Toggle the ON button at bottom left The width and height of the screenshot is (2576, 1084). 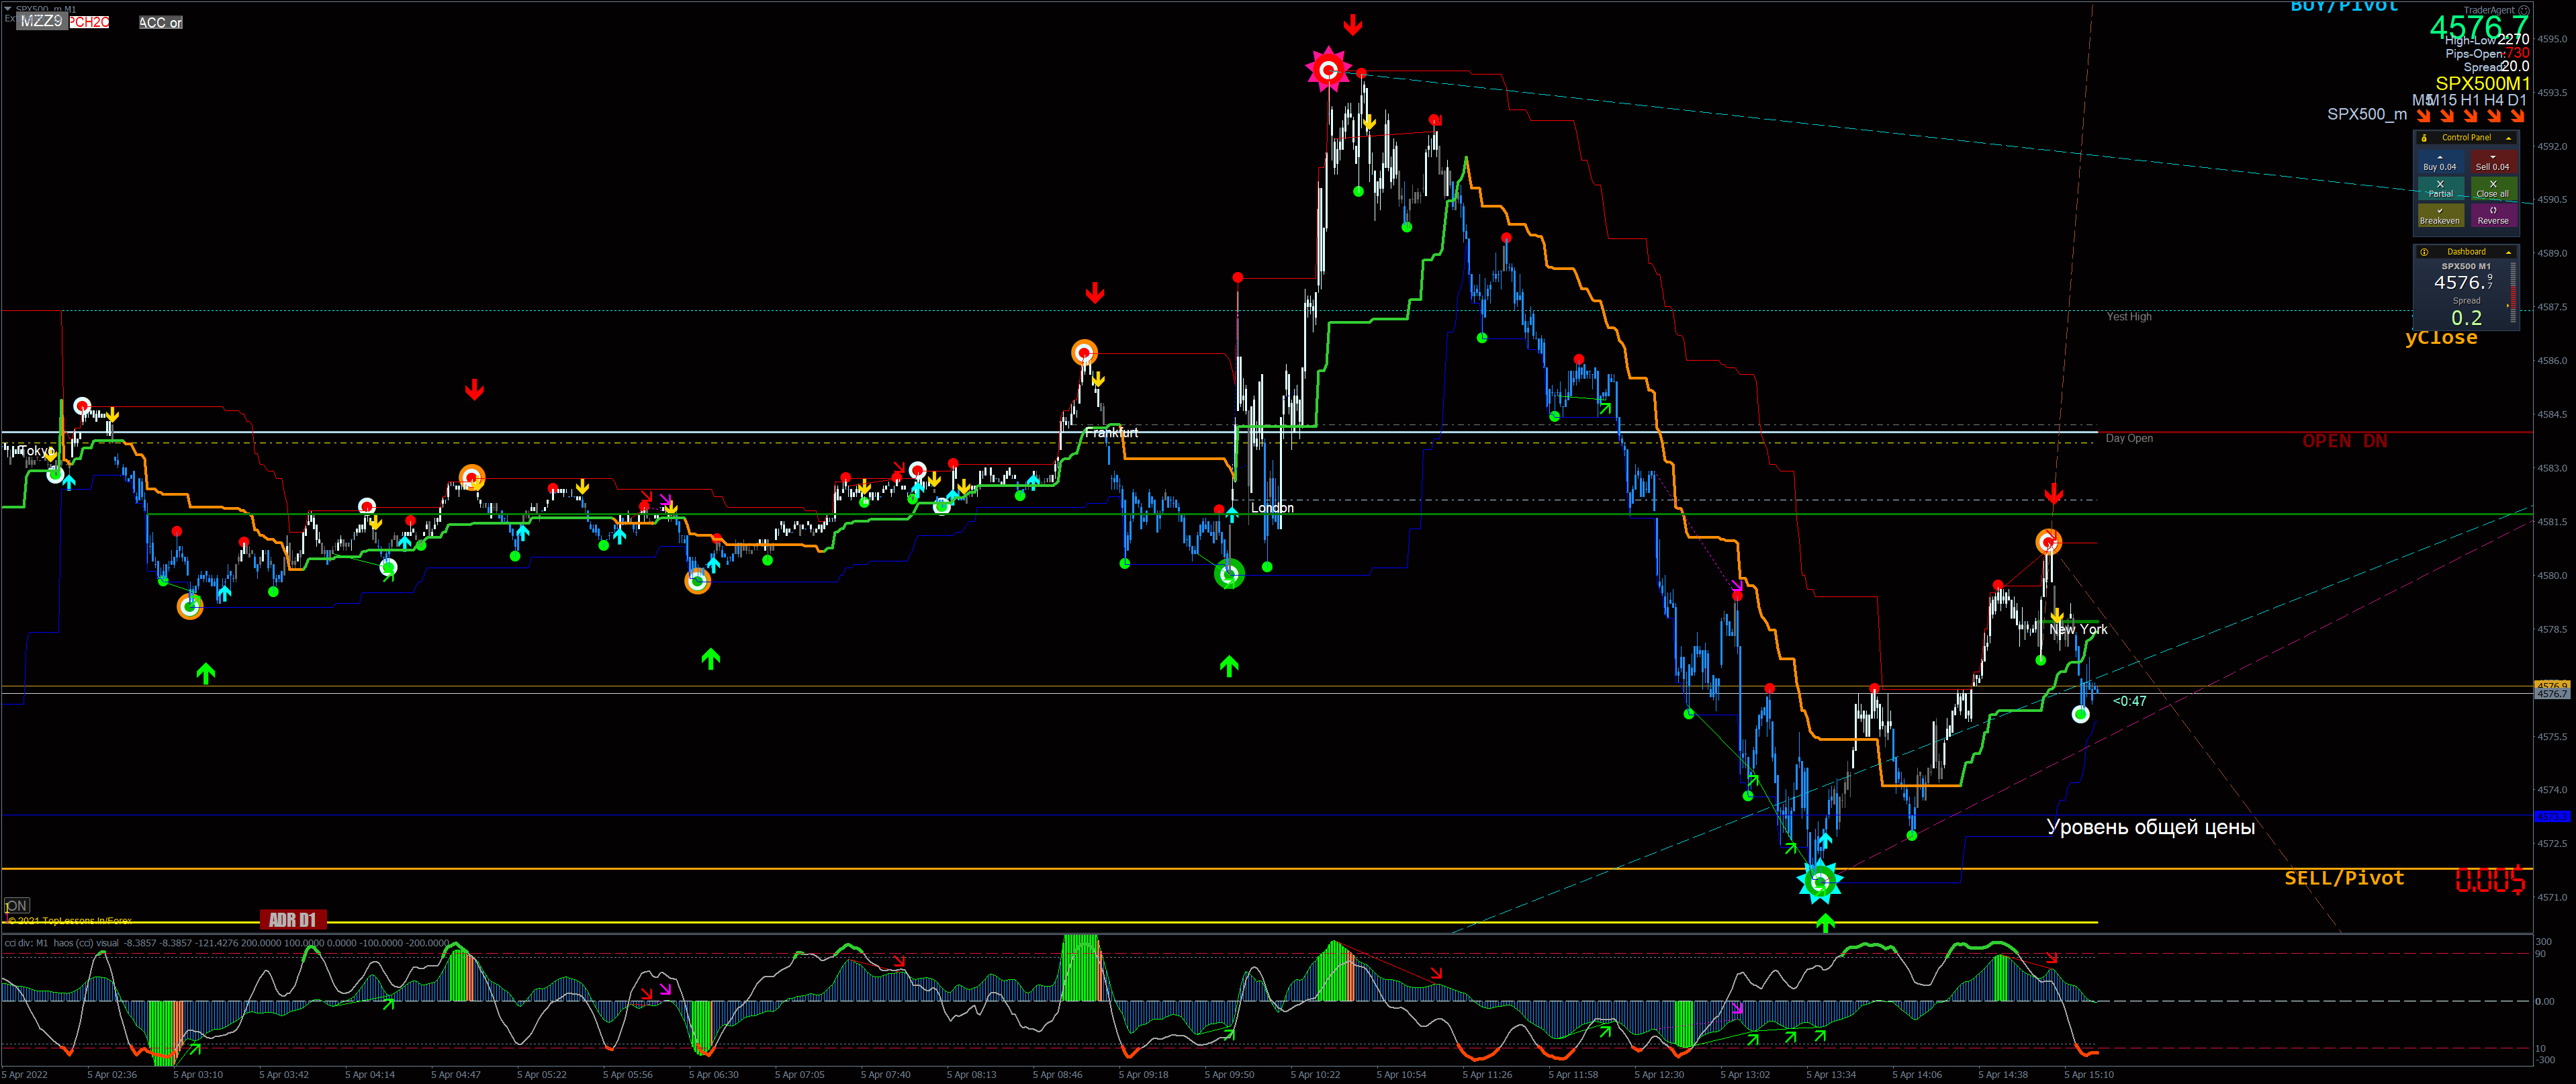point(16,905)
